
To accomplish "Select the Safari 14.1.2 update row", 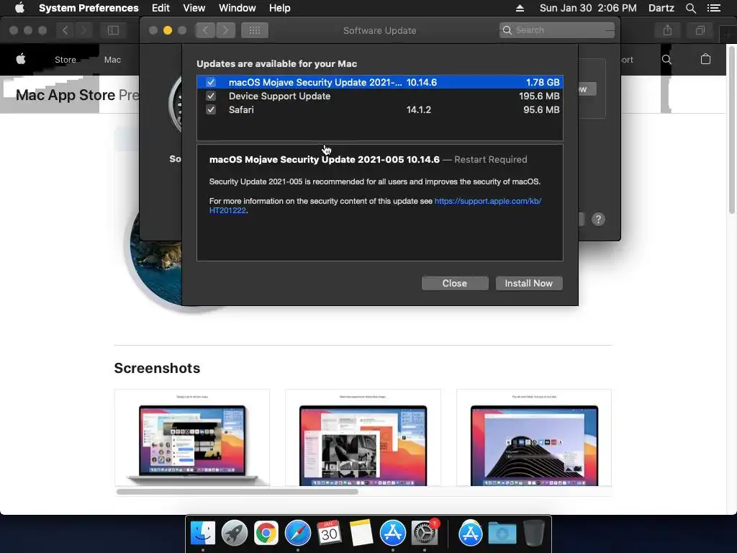I will coord(380,109).
